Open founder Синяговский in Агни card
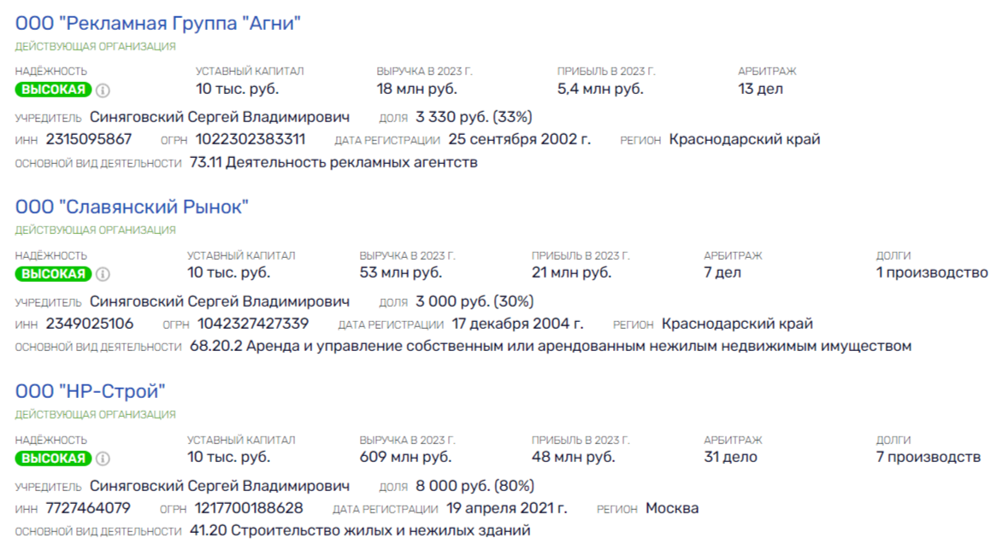This screenshot has height=550, width=1008. tap(219, 117)
